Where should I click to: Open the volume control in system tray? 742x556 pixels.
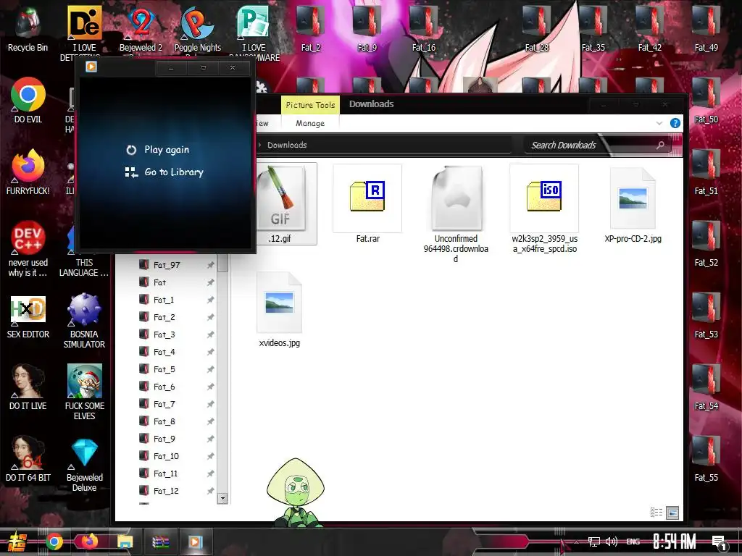[x=612, y=542]
